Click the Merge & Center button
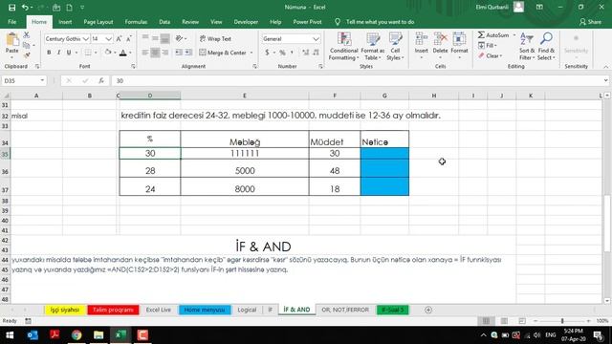The image size is (612, 344). click(223, 53)
